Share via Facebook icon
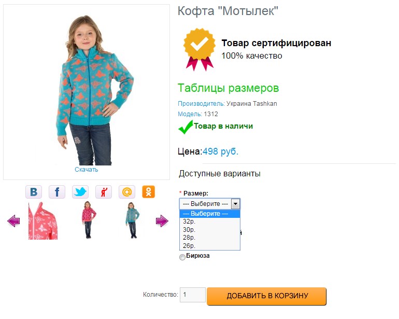The image size is (399, 319). [x=57, y=192]
